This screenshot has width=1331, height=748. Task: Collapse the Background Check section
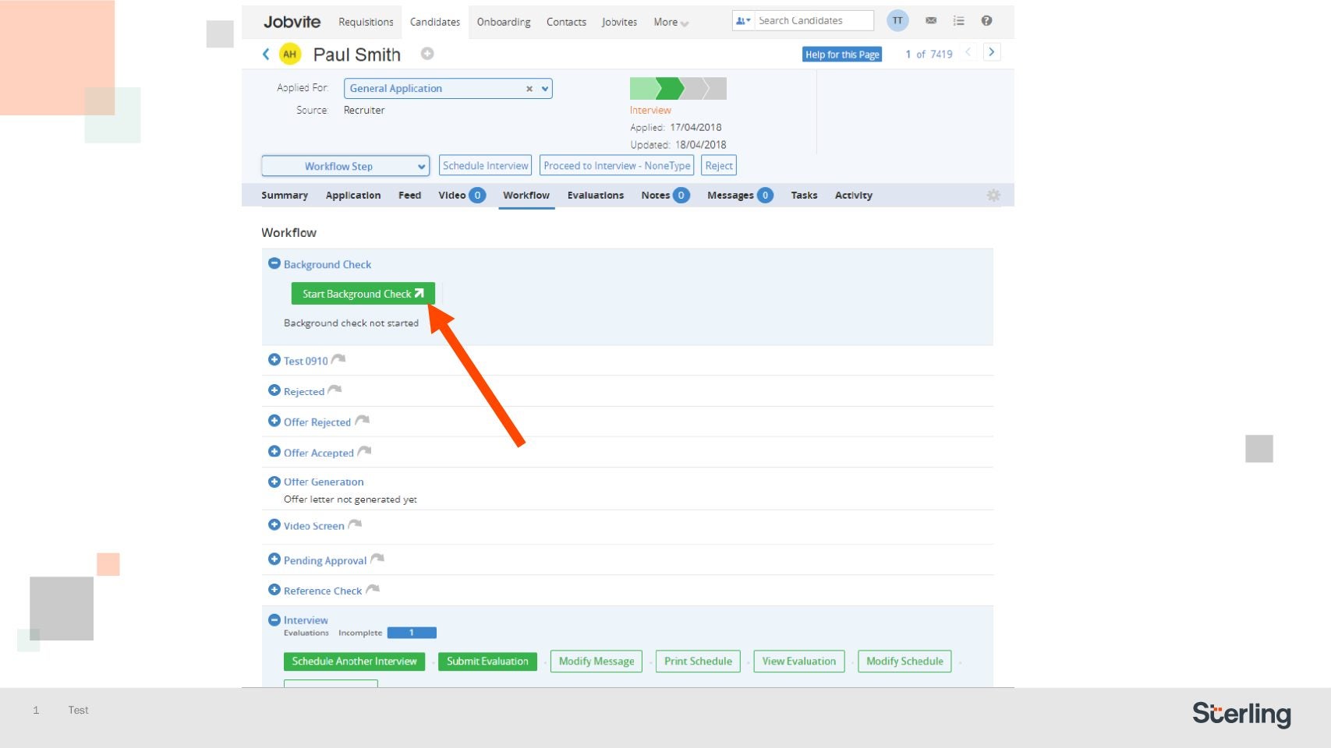(x=274, y=264)
